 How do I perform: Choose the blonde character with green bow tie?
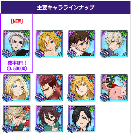click(x=17, y=119)
